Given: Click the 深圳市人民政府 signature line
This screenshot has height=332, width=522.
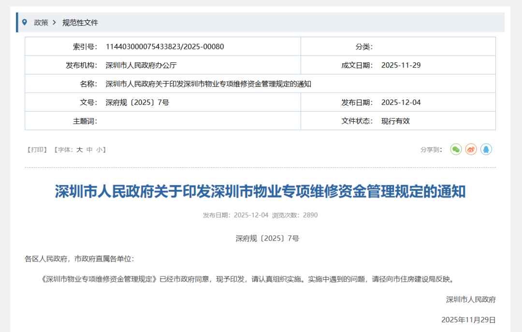Looking at the screenshot, I should [x=470, y=300].
